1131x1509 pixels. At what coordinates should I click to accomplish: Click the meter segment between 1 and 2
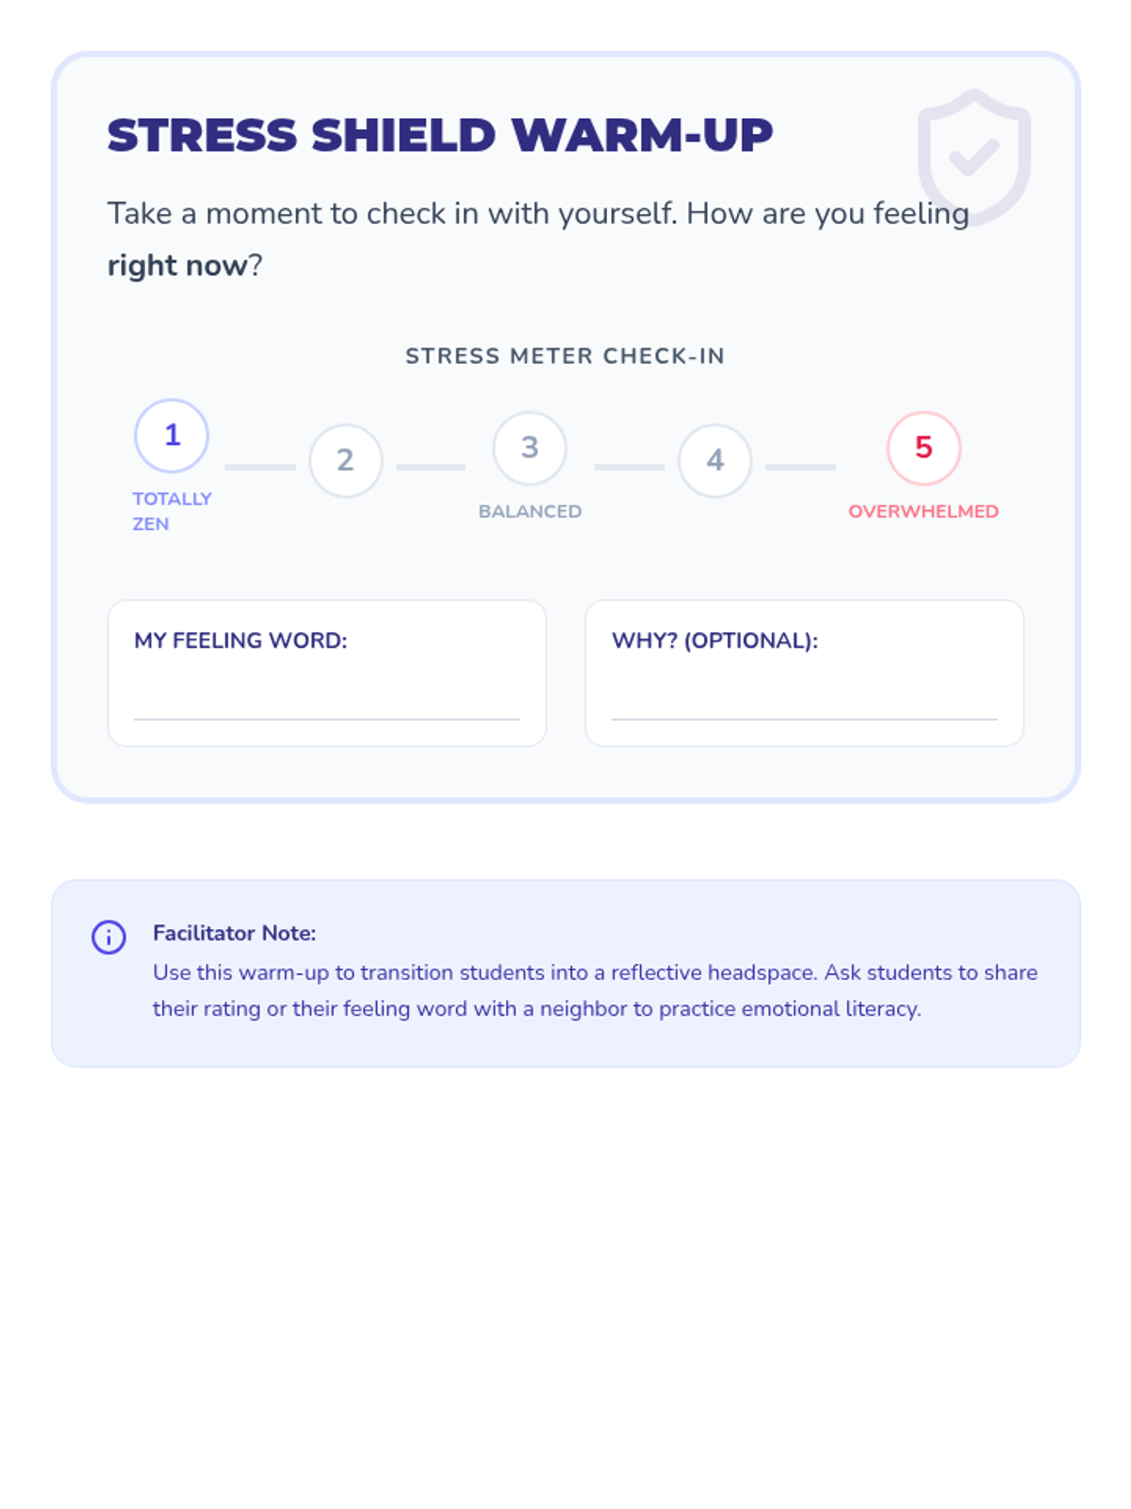pyautogui.click(x=260, y=467)
